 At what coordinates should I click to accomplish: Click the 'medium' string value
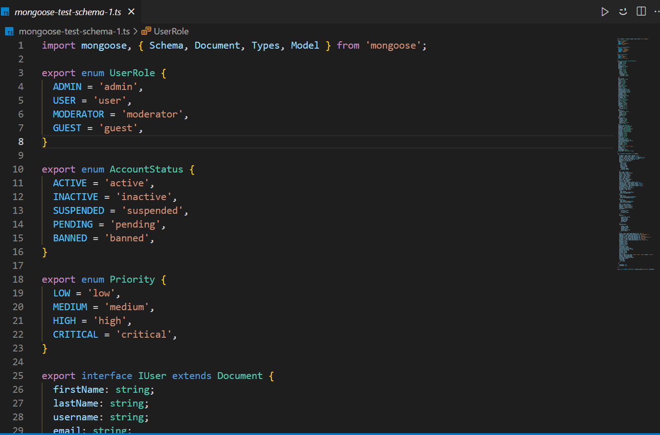(127, 307)
